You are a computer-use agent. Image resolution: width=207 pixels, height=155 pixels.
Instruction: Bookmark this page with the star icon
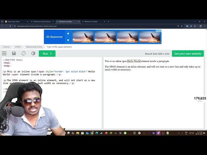182,26
